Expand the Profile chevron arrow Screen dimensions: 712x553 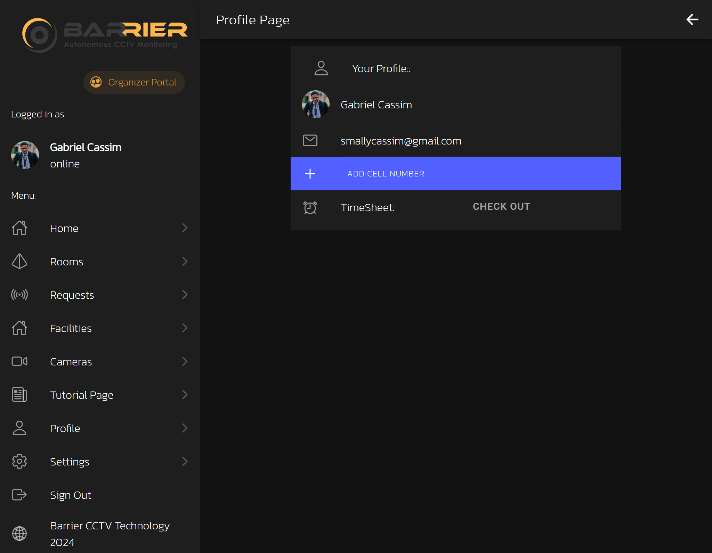(x=185, y=428)
